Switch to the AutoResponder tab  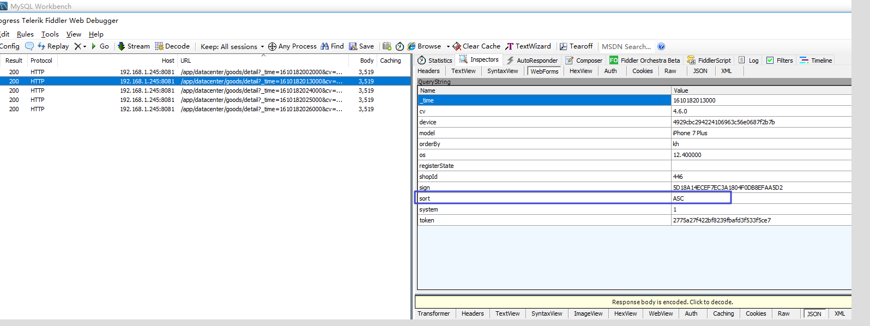[532, 61]
